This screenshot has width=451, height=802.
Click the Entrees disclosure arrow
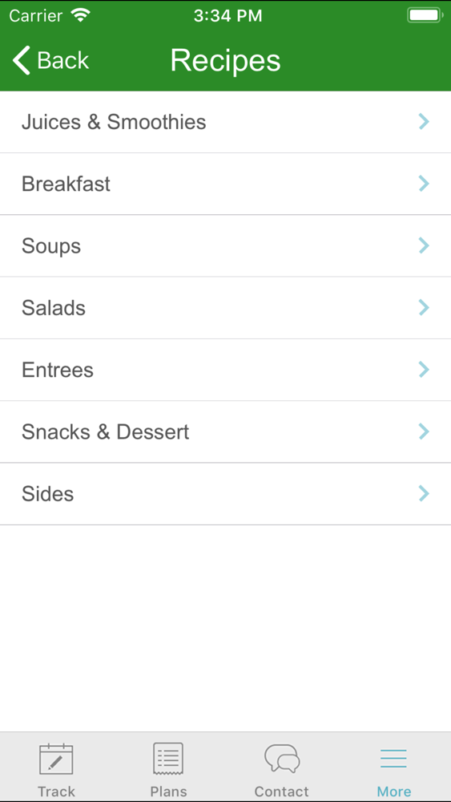pyautogui.click(x=424, y=369)
